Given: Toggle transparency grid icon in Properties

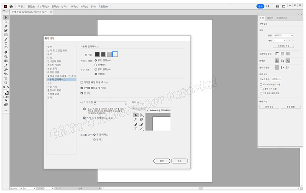Looking at the screenshot, I should [x=288, y=54].
